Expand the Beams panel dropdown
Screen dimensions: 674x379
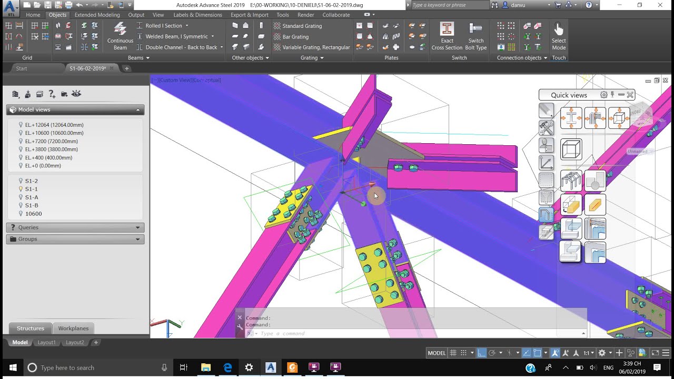[x=138, y=58]
